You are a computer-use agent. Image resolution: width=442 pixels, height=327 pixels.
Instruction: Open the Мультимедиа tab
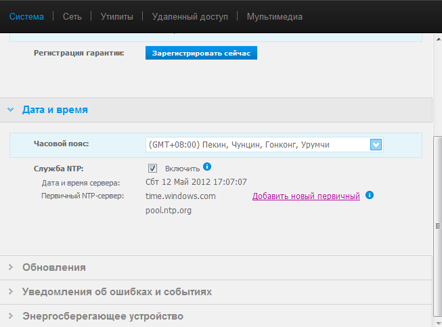point(275,17)
